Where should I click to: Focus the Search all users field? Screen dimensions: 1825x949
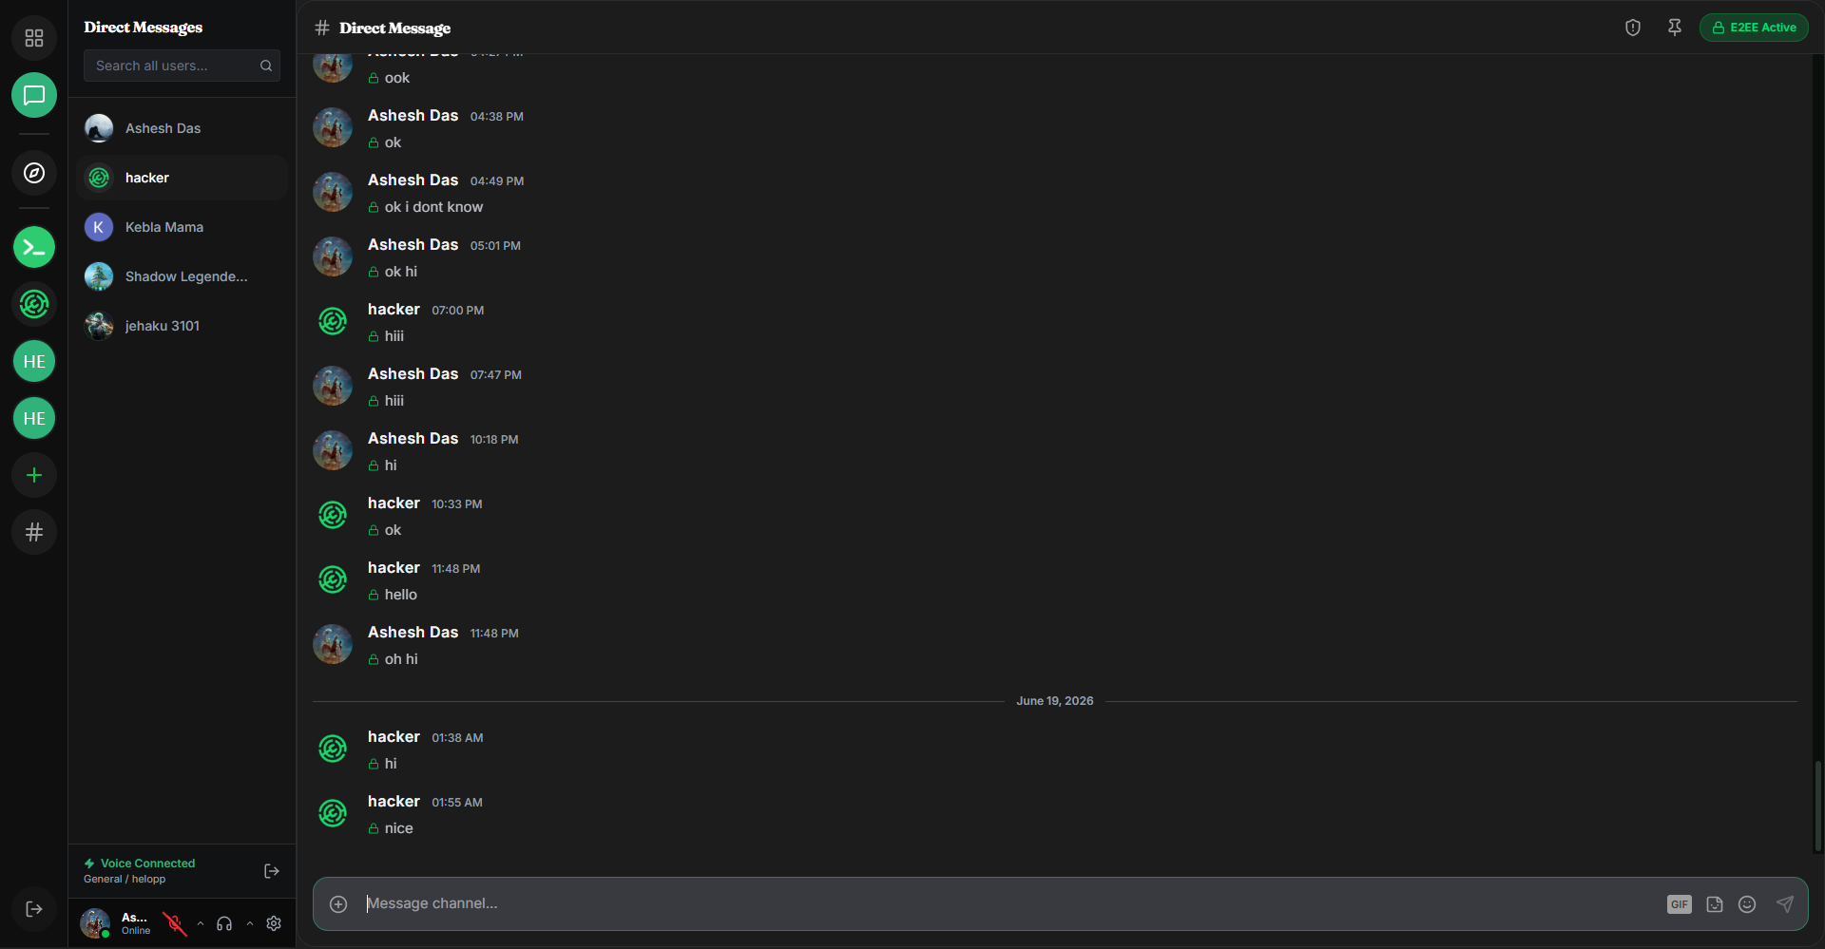tap(182, 66)
